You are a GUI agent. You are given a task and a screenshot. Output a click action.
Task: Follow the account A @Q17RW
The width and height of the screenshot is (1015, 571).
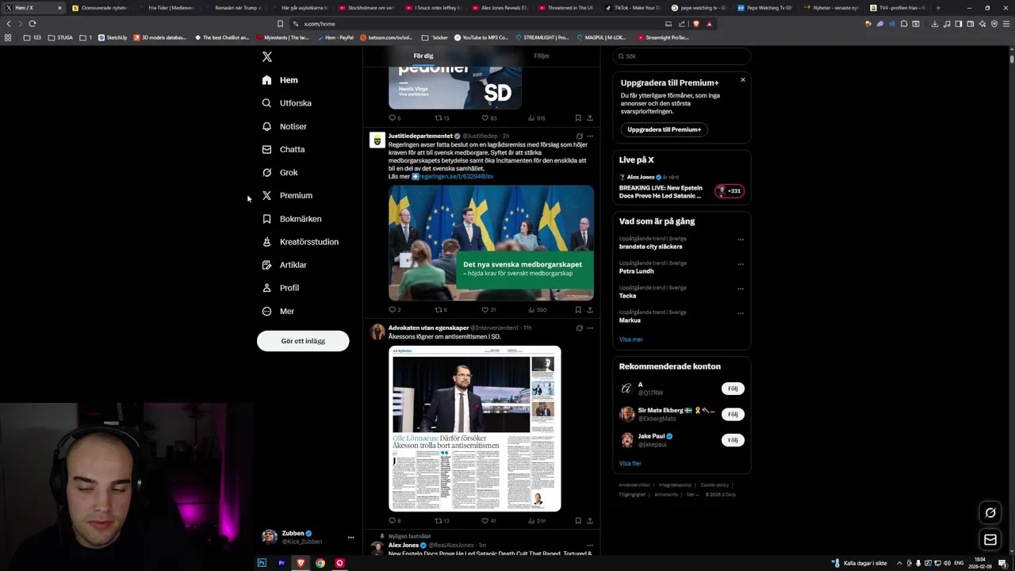pyautogui.click(x=733, y=389)
